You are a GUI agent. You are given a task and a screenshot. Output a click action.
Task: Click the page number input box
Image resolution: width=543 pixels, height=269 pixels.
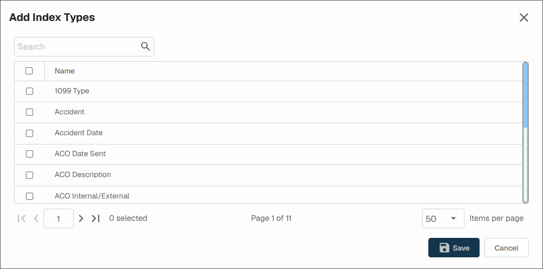tap(59, 218)
